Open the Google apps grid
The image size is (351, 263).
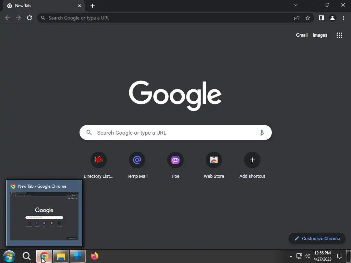click(339, 35)
